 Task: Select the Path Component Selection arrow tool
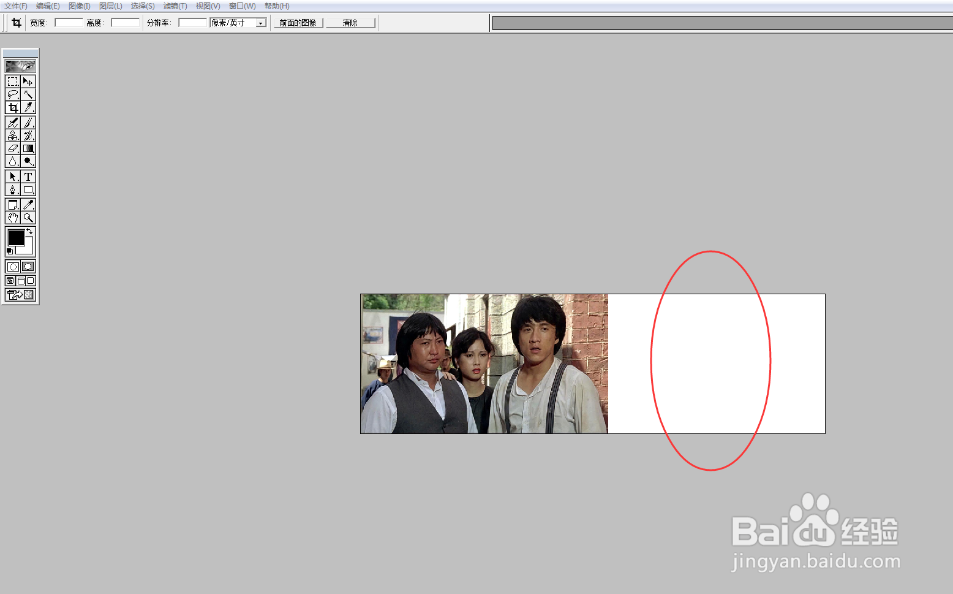coord(13,177)
